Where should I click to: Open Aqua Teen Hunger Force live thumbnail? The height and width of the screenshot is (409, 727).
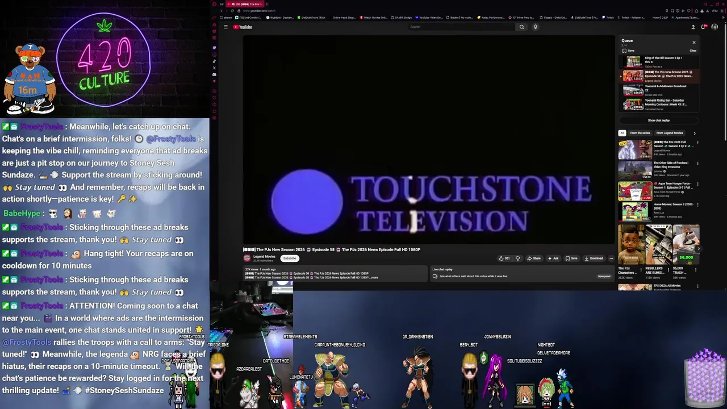[x=635, y=191]
